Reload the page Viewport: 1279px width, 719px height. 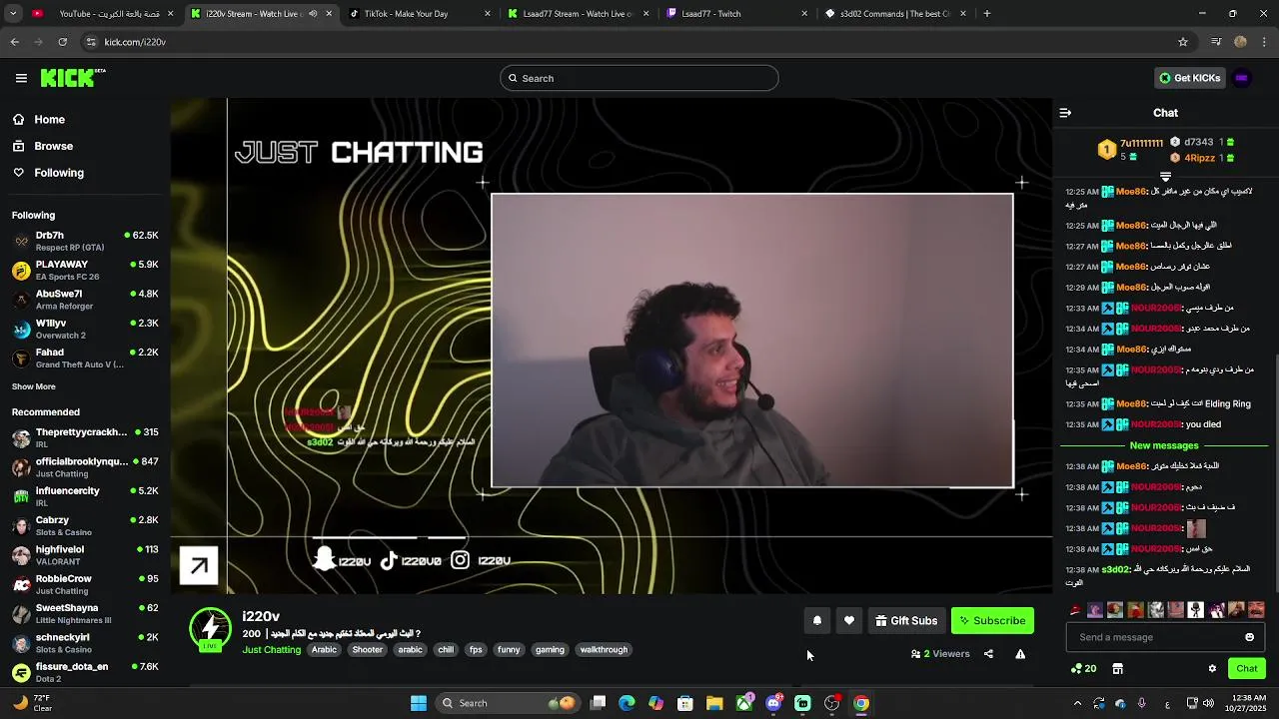click(62, 42)
